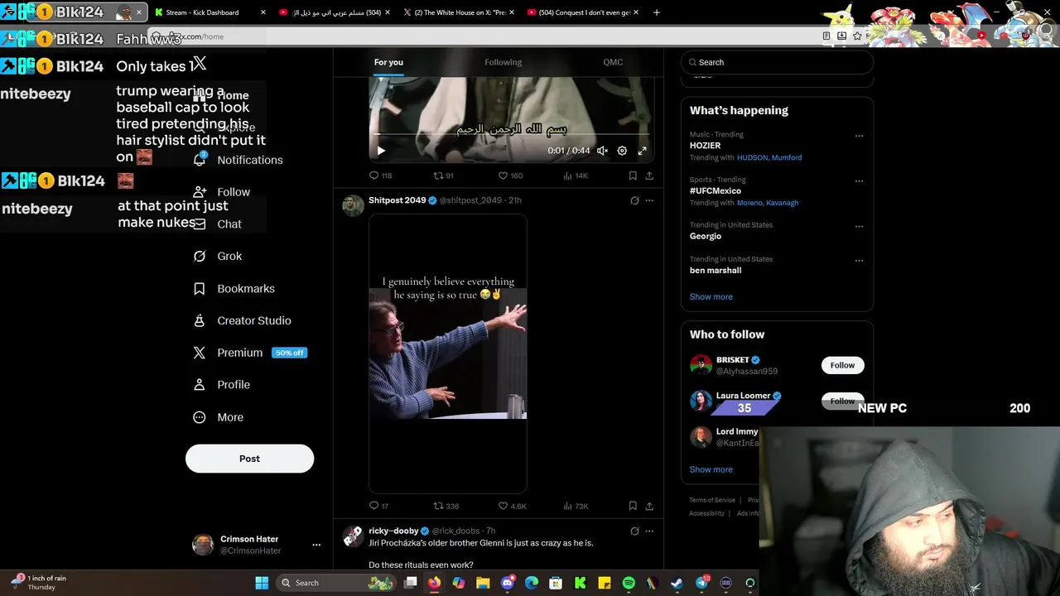The height and width of the screenshot is (596, 1060).
Task: Click the X search input field
Action: (x=777, y=62)
